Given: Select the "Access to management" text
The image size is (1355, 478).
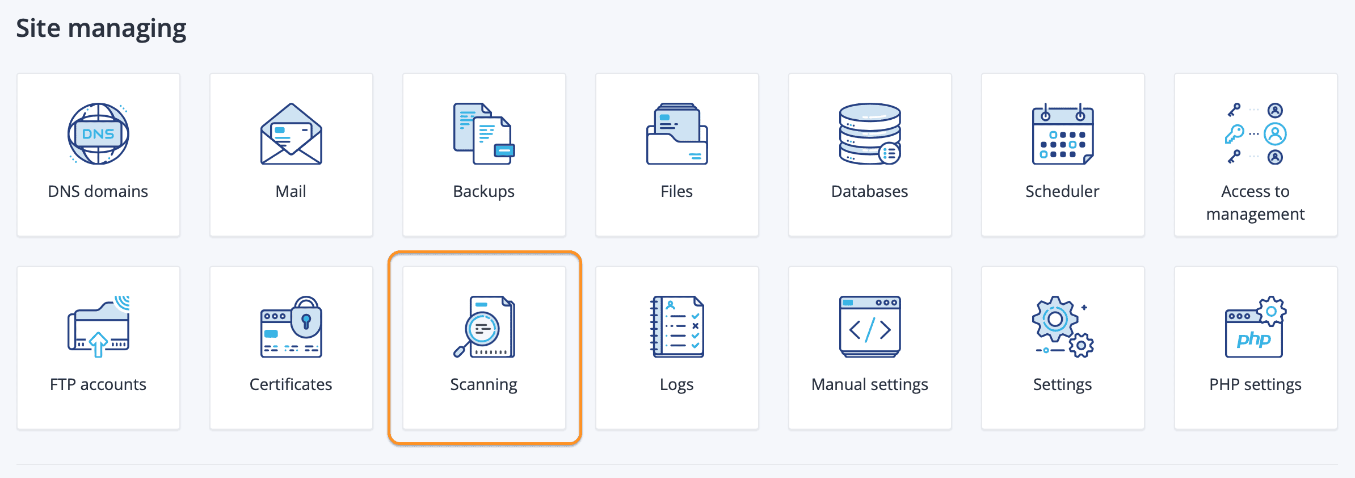Looking at the screenshot, I should (1256, 203).
